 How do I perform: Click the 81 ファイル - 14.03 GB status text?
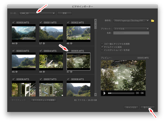pos(85,100)
